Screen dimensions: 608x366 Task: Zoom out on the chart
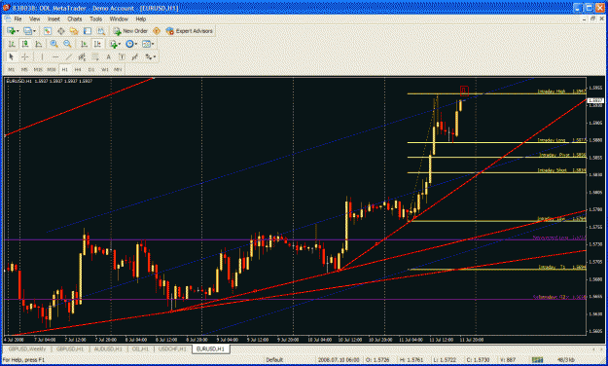[x=67, y=44]
